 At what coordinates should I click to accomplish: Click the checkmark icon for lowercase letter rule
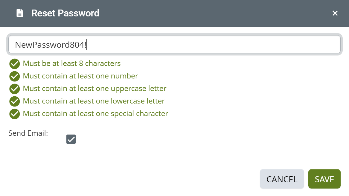(x=15, y=101)
